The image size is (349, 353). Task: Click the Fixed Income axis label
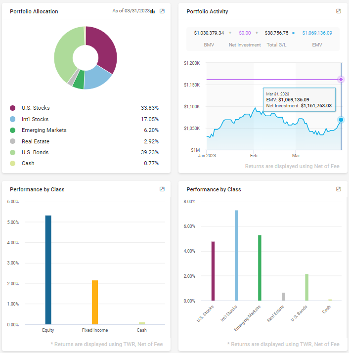coord(95,330)
